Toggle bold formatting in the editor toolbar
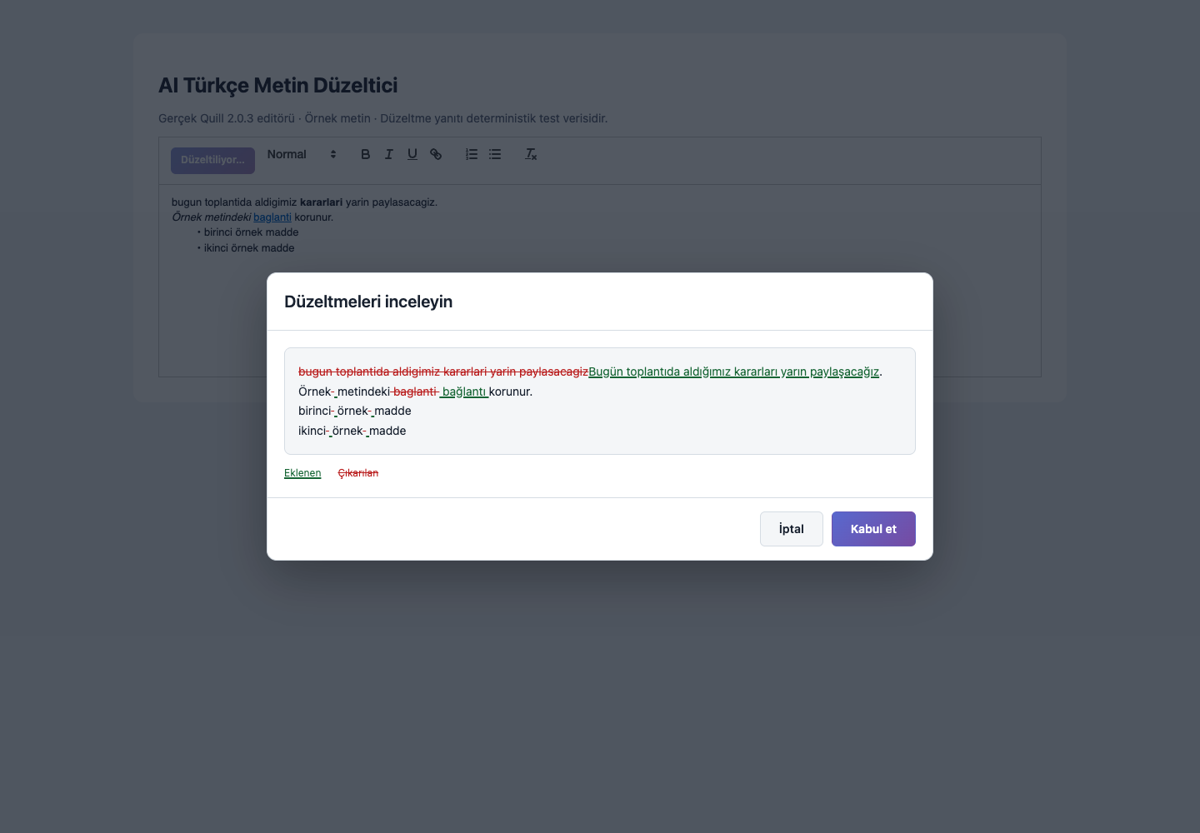 pos(365,154)
